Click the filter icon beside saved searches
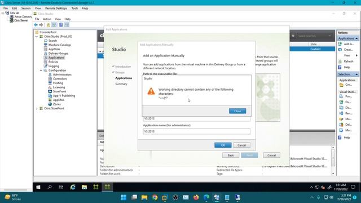 point(293,36)
